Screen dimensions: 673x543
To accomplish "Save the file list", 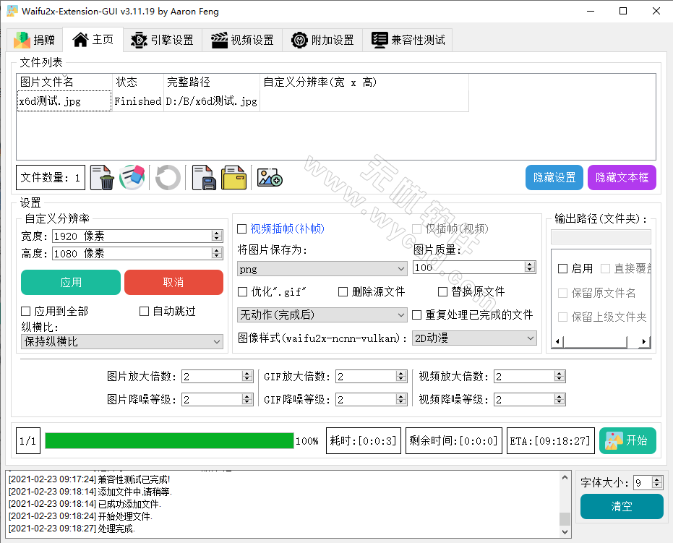I will click(x=204, y=177).
